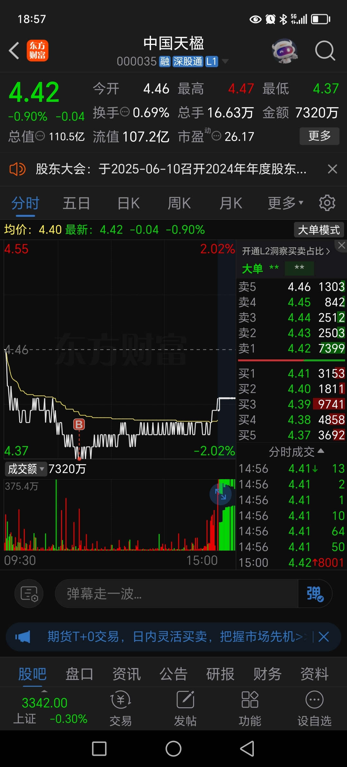Expand the stock title dropdown arrow
The width and height of the screenshot is (347, 767).
(225, 61)
